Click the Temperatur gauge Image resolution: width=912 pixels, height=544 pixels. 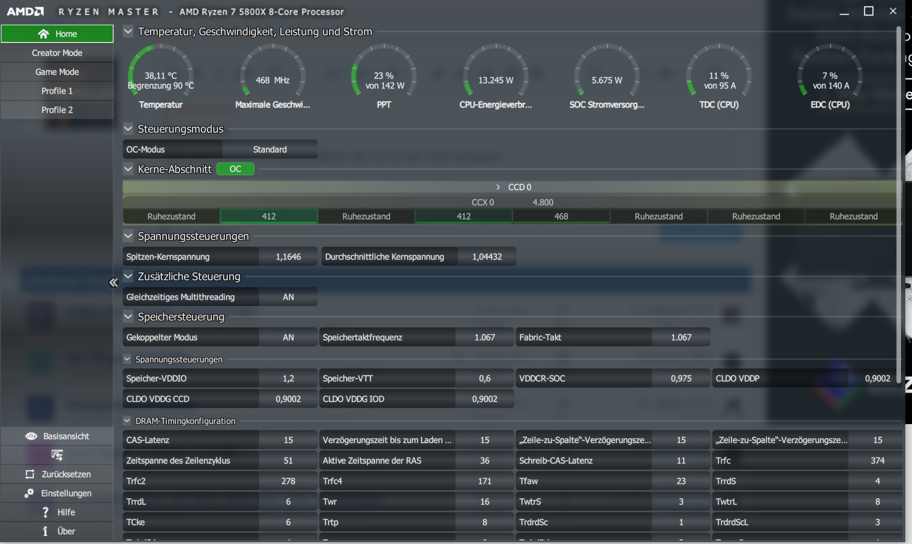(x=161, y=77)
